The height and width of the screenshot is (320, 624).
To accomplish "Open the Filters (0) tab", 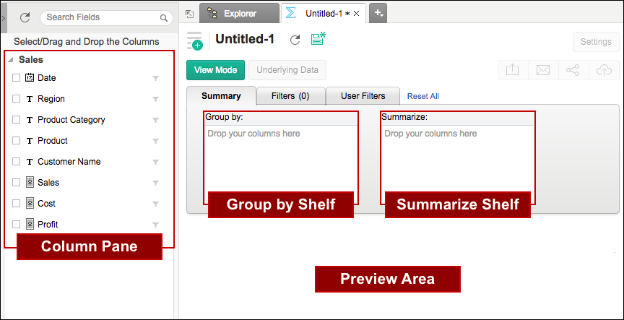I will [x=290, y=96].
